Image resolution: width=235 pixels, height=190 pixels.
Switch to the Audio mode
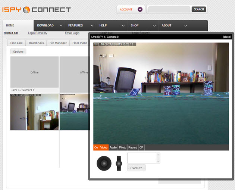tap(113, 147)
